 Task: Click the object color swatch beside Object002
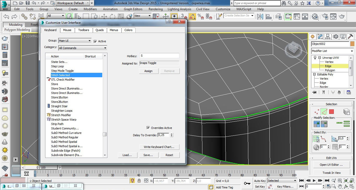(352, 44)
